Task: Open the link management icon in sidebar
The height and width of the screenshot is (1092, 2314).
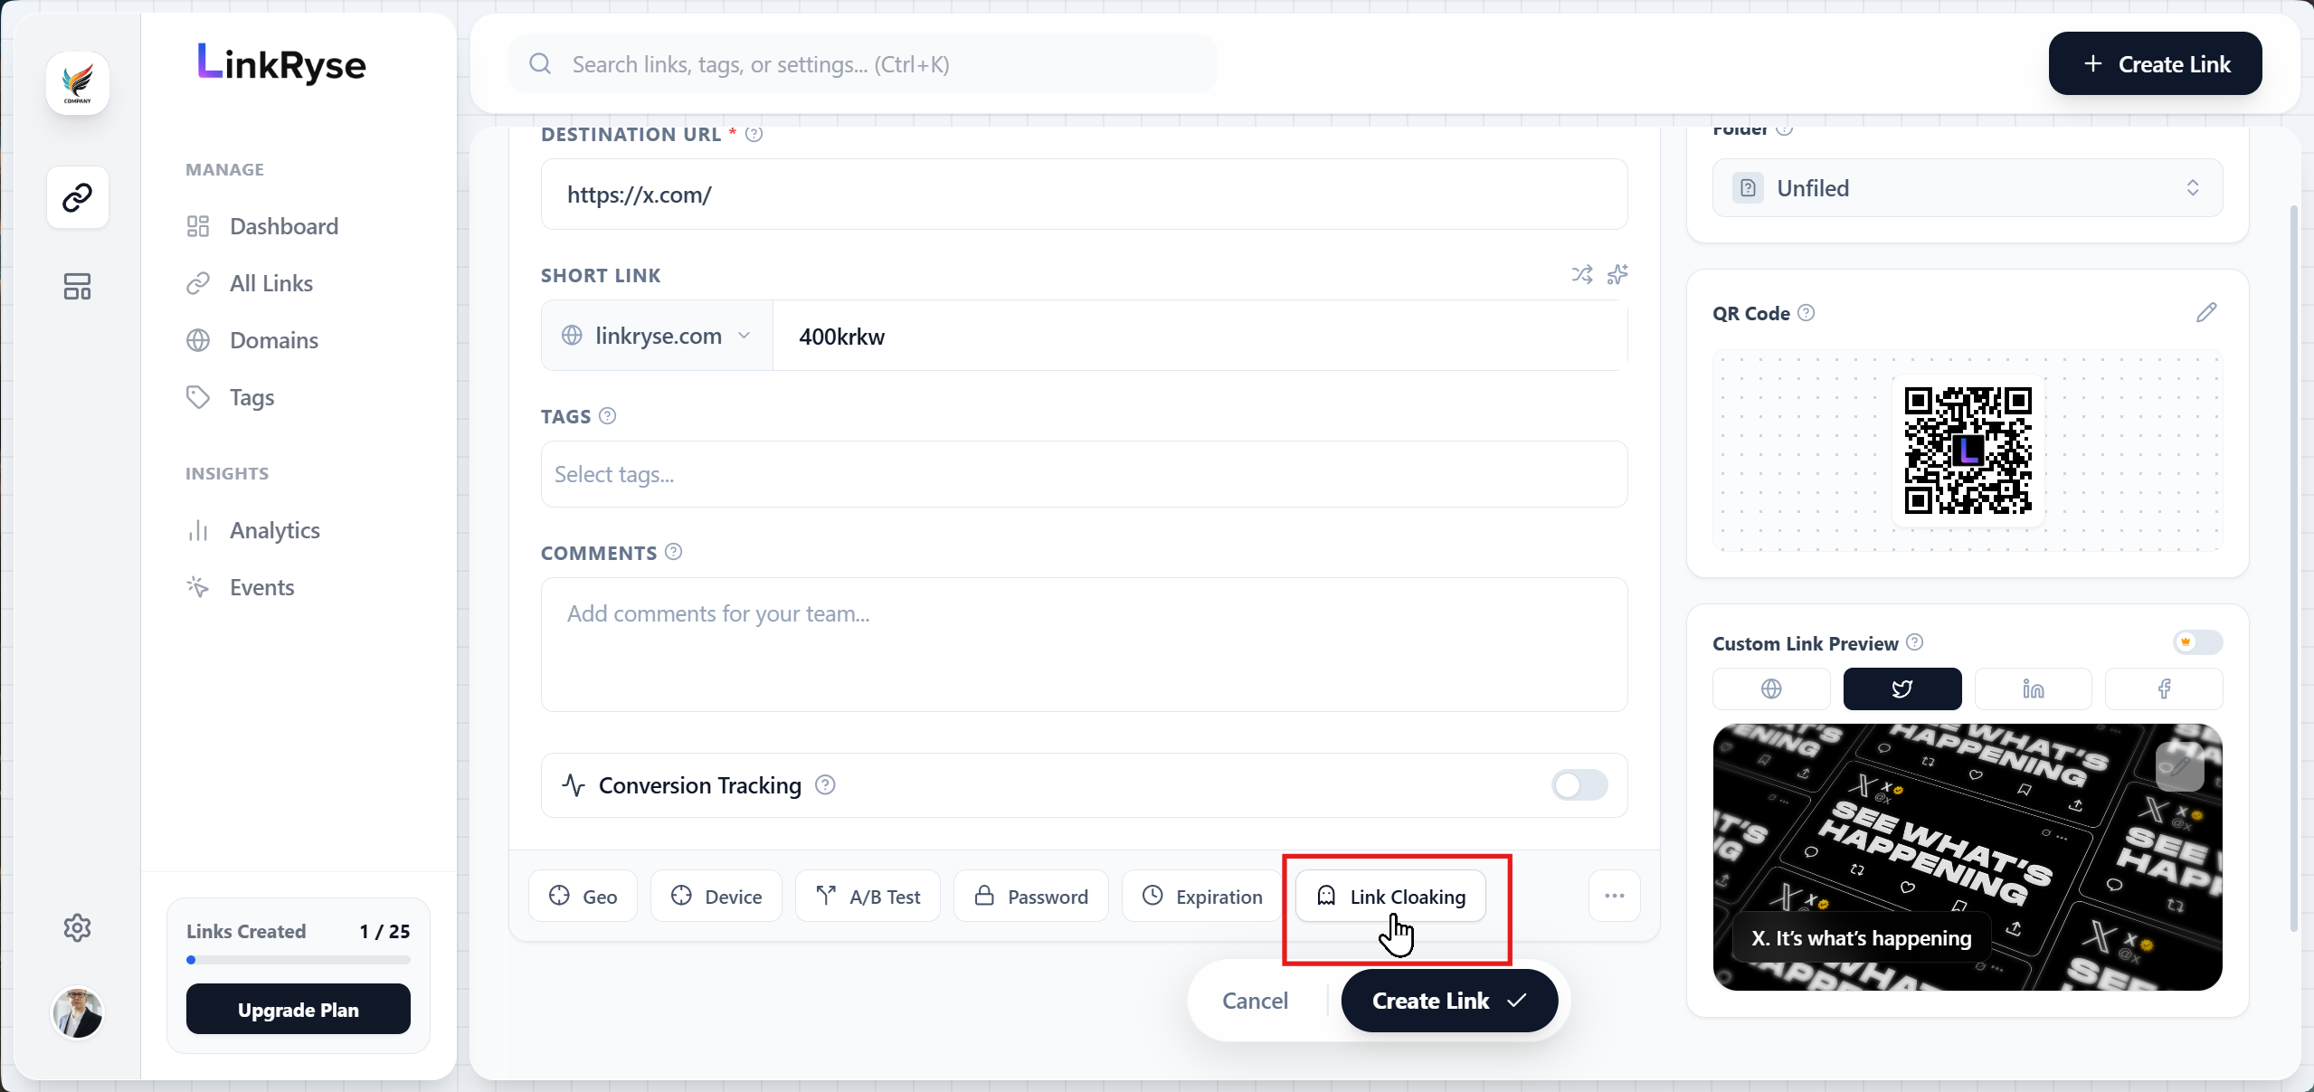Action: [78, 198]
